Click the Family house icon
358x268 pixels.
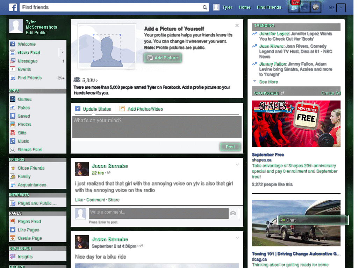(x=13, y=176)
